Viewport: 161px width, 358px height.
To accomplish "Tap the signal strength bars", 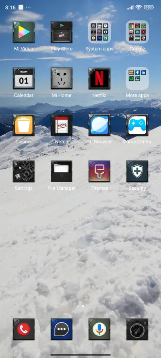I will (130, 8).
